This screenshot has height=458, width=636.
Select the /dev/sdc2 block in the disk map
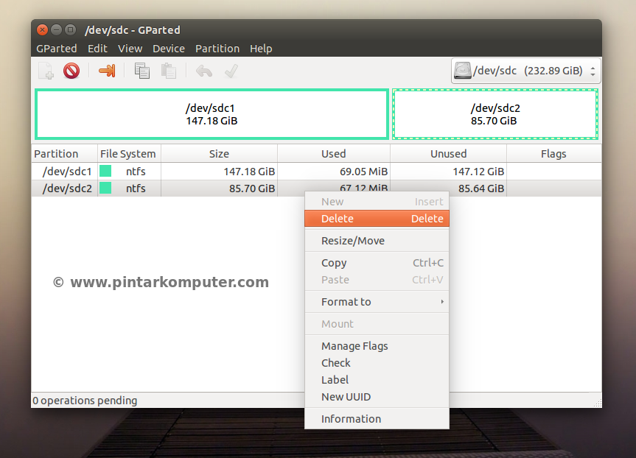point(495,114)
